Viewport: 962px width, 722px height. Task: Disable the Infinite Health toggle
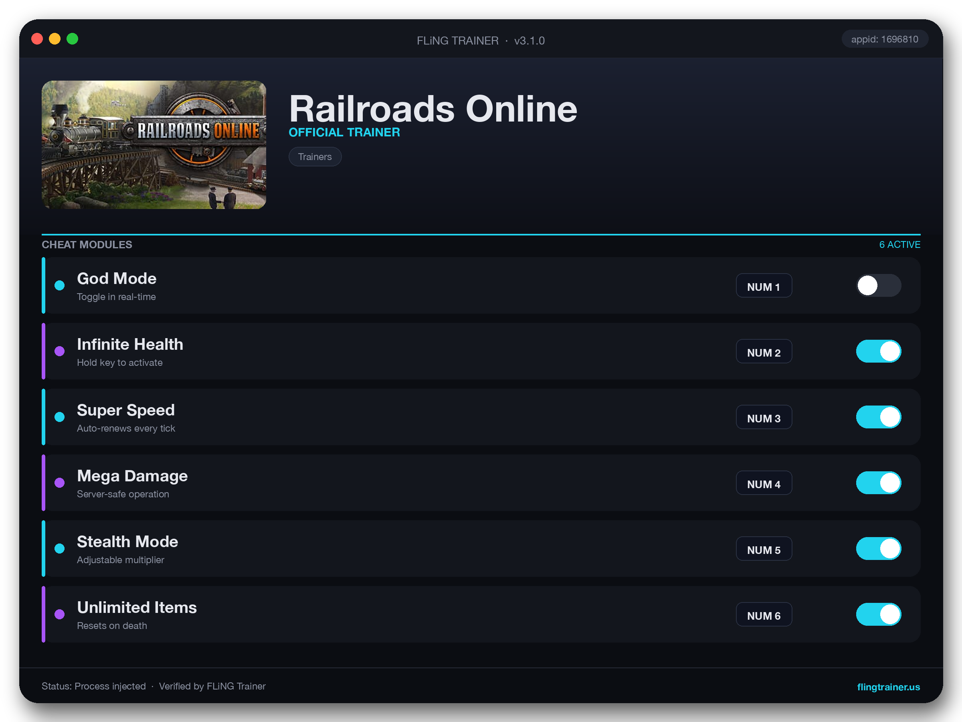point(879,351)
